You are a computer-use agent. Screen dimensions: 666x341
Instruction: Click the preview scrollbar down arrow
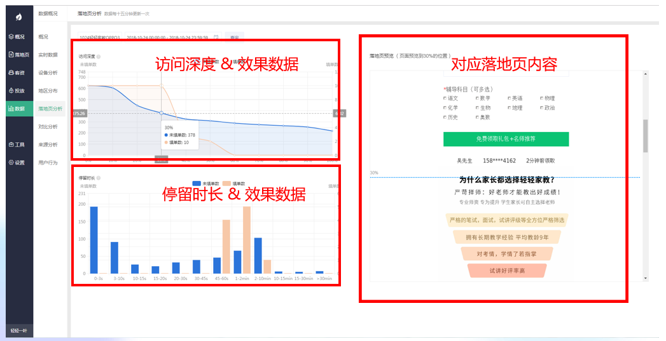tap(646, 278)
